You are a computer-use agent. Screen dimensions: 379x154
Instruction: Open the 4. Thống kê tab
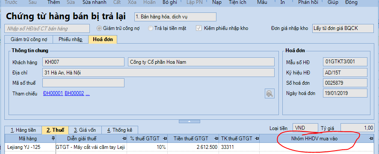pos(120,130)
